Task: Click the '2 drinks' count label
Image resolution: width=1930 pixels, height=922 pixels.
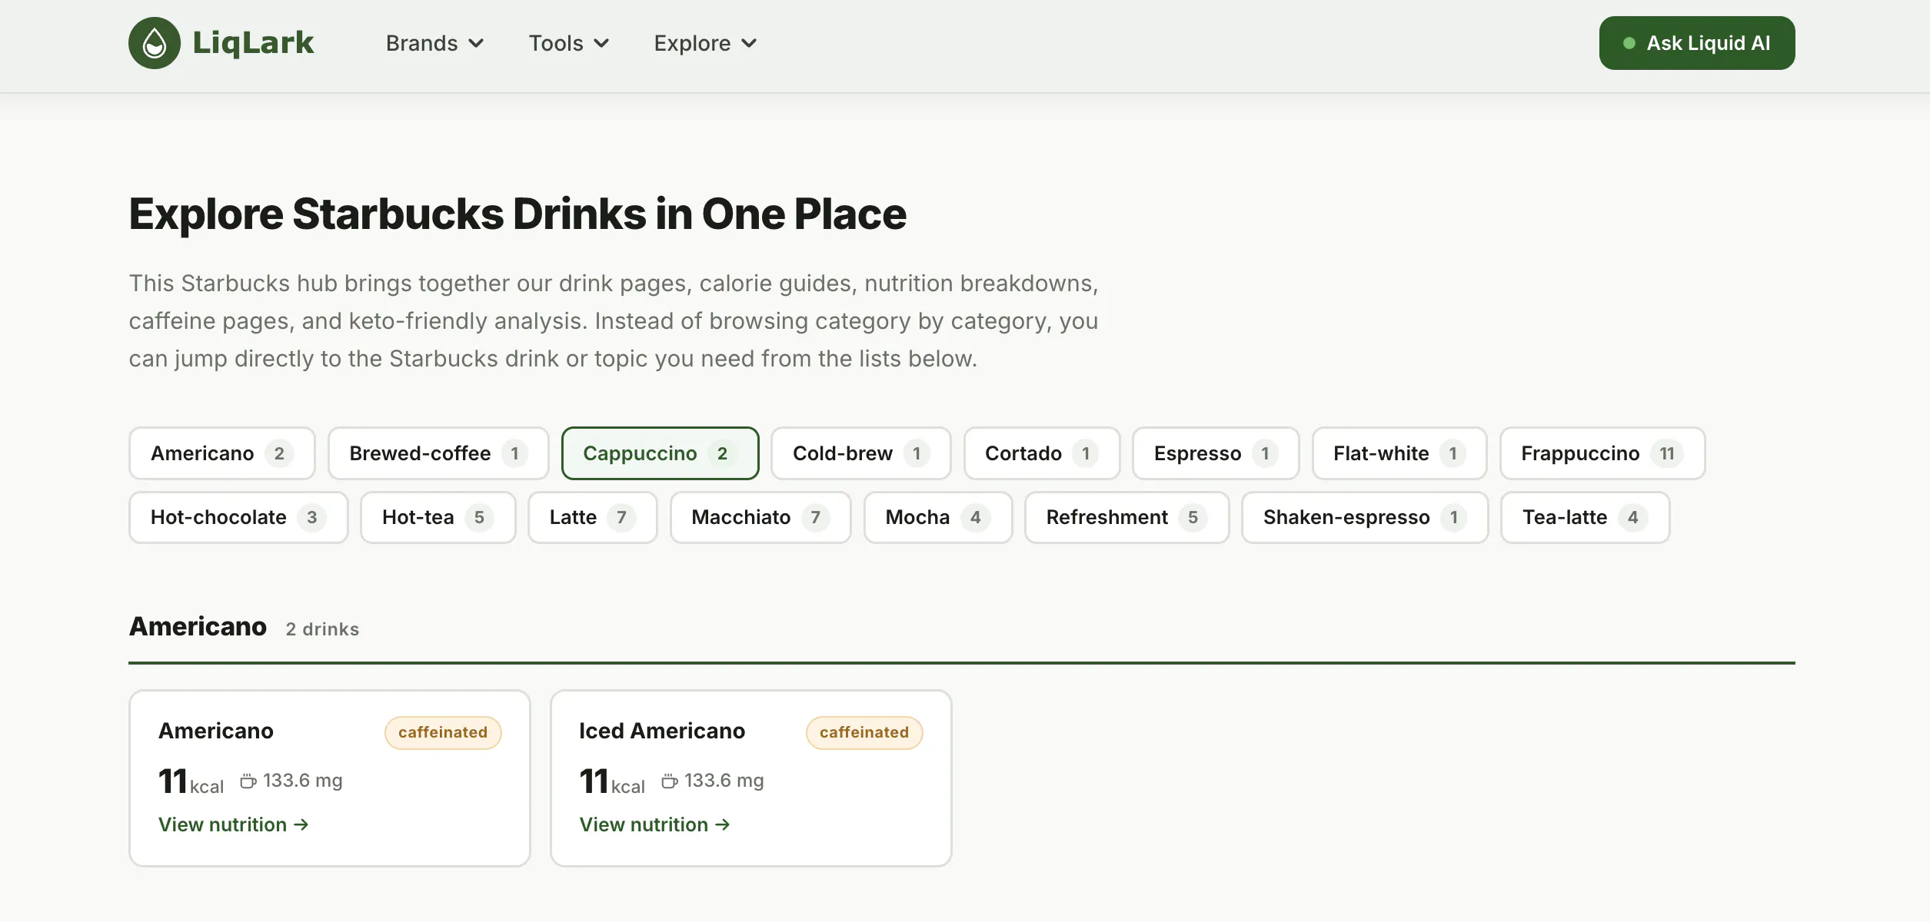Action: pyautogui.click(x=322, y=629)
